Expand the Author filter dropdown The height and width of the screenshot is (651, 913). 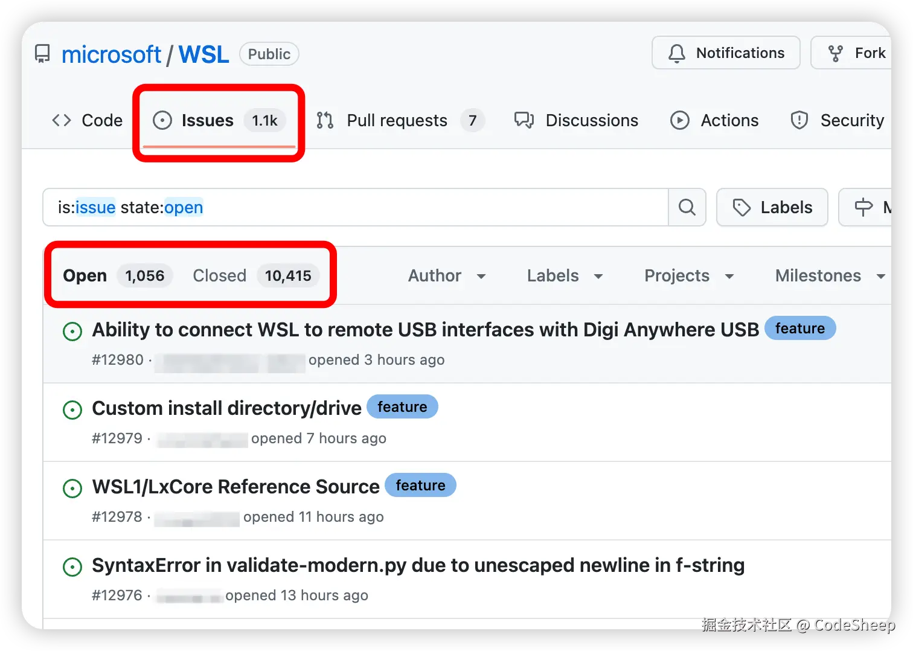(447, 276)
